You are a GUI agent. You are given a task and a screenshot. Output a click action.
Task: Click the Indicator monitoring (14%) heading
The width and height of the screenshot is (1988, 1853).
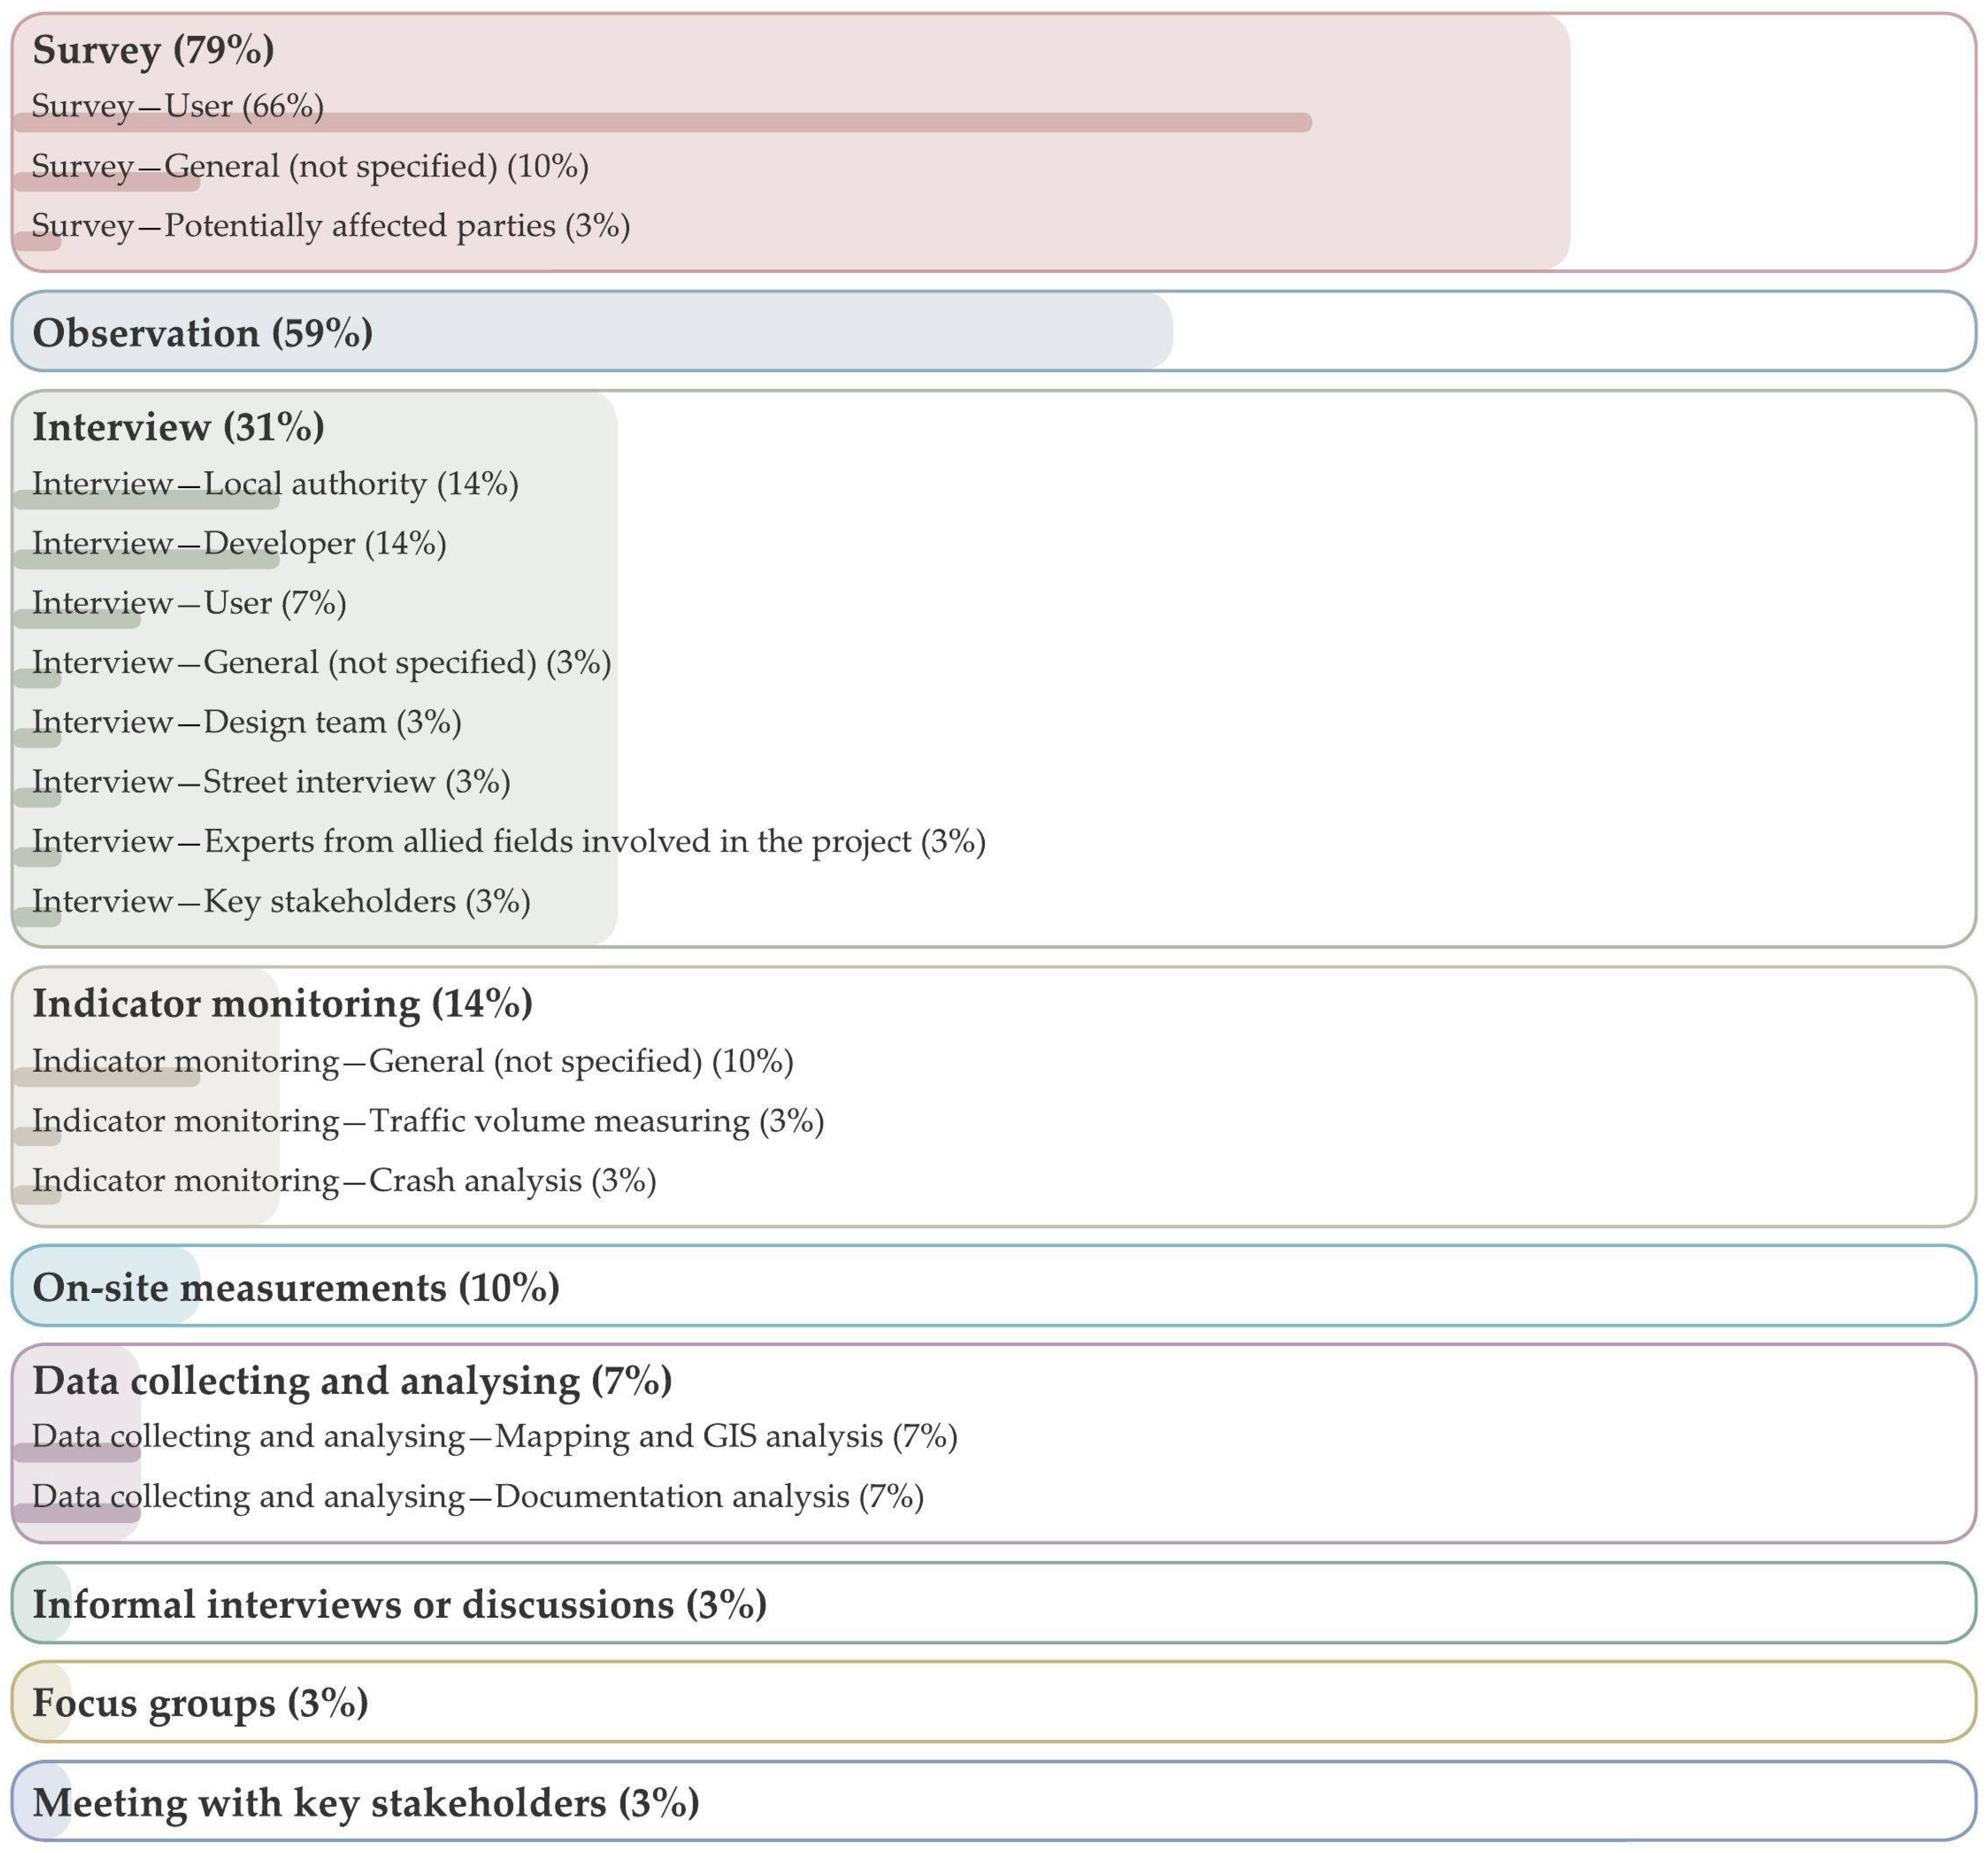(x=282, y=1004)
